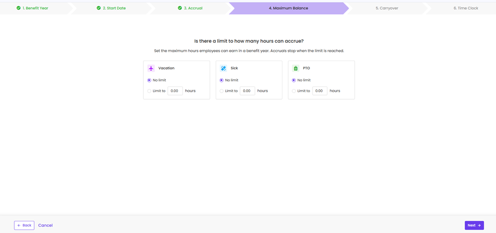The height and width of the screenshot is (233, 496).
Task: Click the green checkmark beside Start Date
Action: point(99,8)
